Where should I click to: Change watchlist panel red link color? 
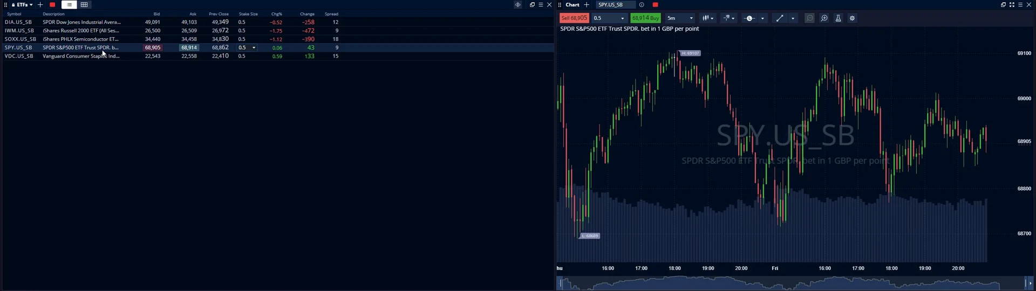click(x=52, y=5)
